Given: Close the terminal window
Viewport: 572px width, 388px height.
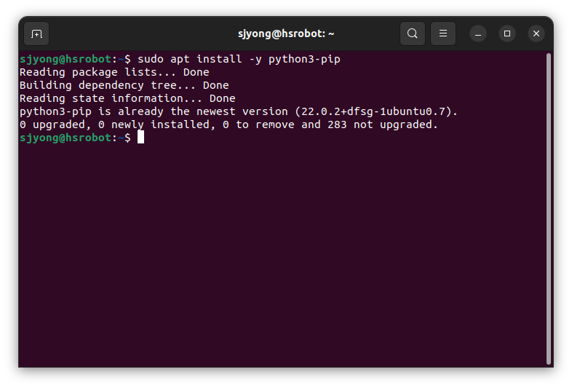Looking at the screenshot, I should point(536,33).
